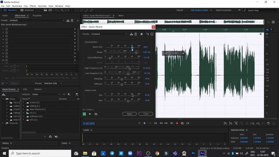Open Contents Drives dropdown
The height and width of the screenshot is (157, 279).
[x=46, y=94]
